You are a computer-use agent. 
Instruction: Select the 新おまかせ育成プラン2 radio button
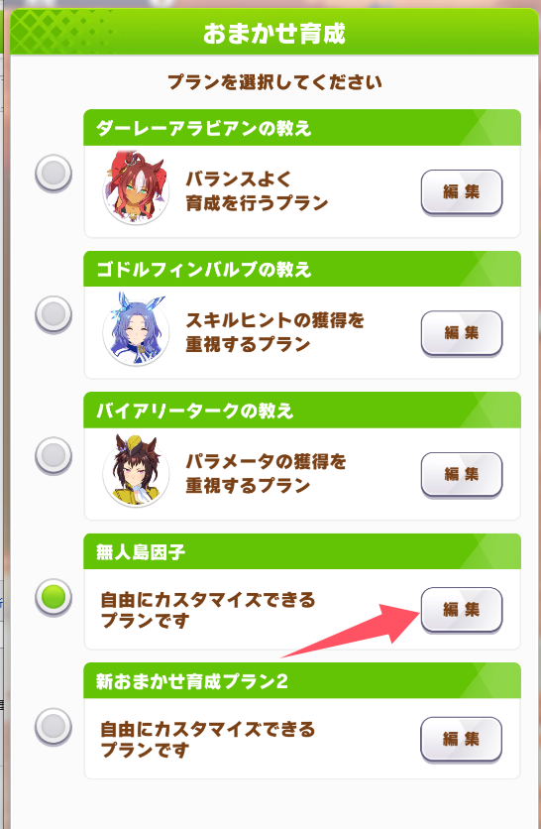click(54, 727)
